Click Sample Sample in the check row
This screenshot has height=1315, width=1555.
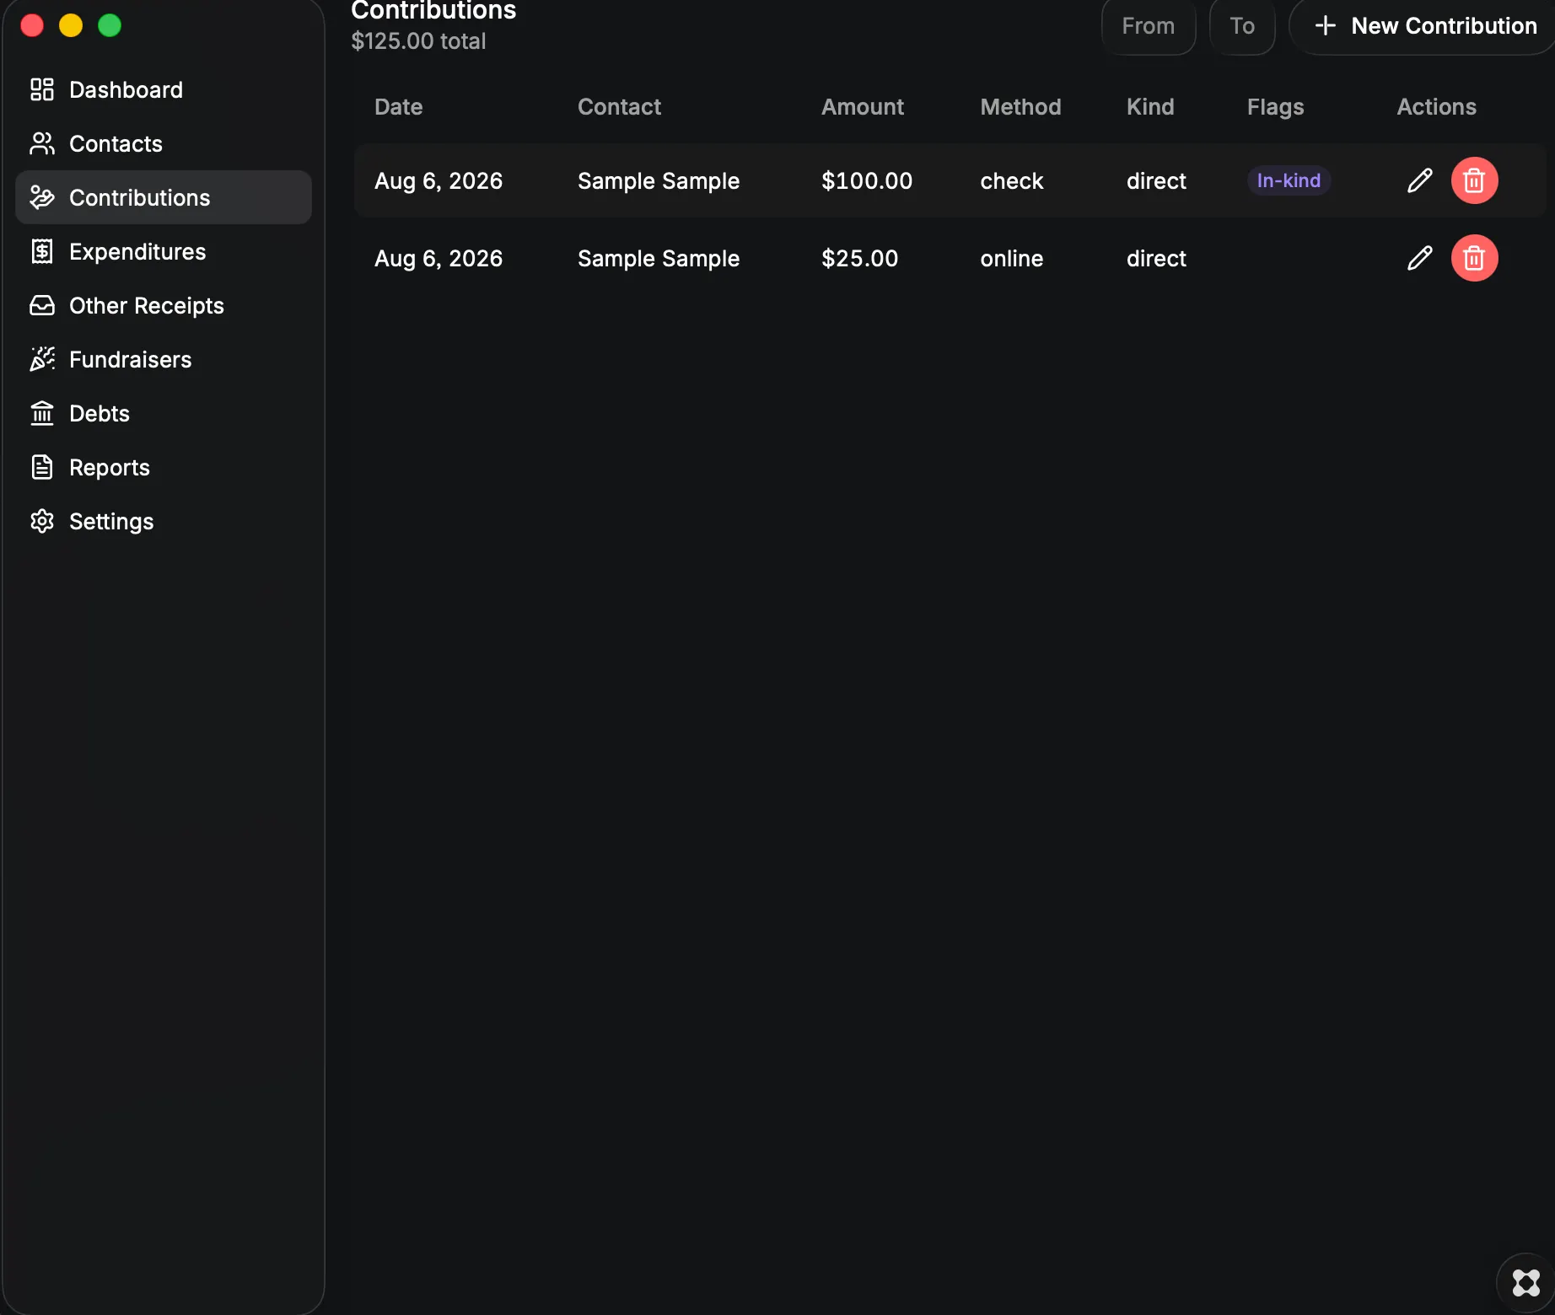659,180
